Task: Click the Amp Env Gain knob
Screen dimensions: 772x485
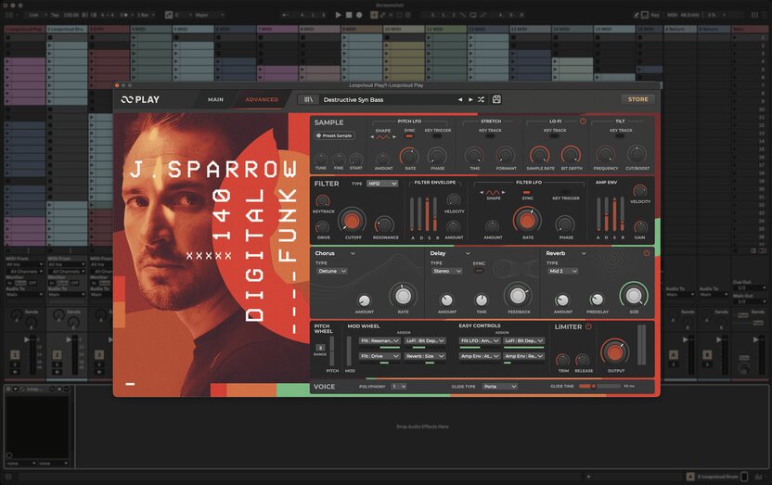Action: click(x=640, y=227)
